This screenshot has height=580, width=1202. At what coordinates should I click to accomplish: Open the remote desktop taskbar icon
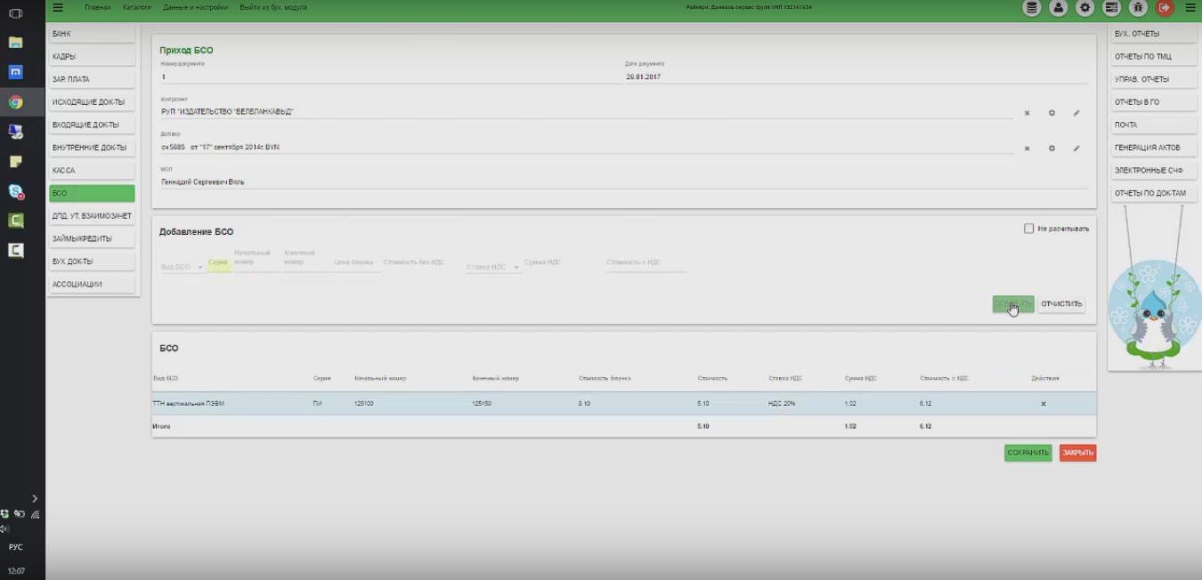pos(15,132)
